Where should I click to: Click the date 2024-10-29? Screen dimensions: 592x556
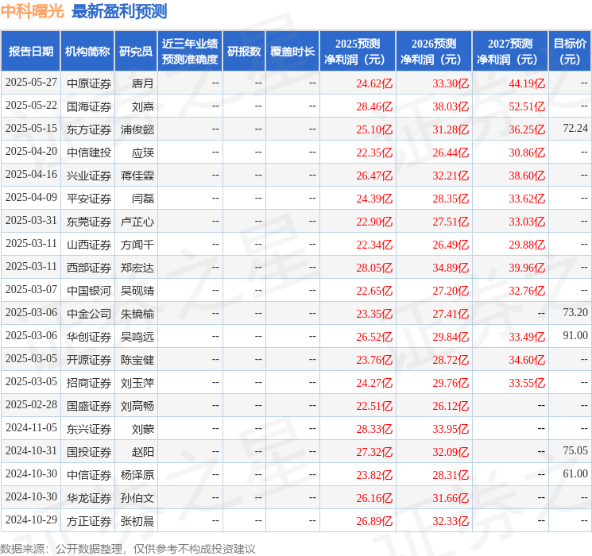[31, 519]
